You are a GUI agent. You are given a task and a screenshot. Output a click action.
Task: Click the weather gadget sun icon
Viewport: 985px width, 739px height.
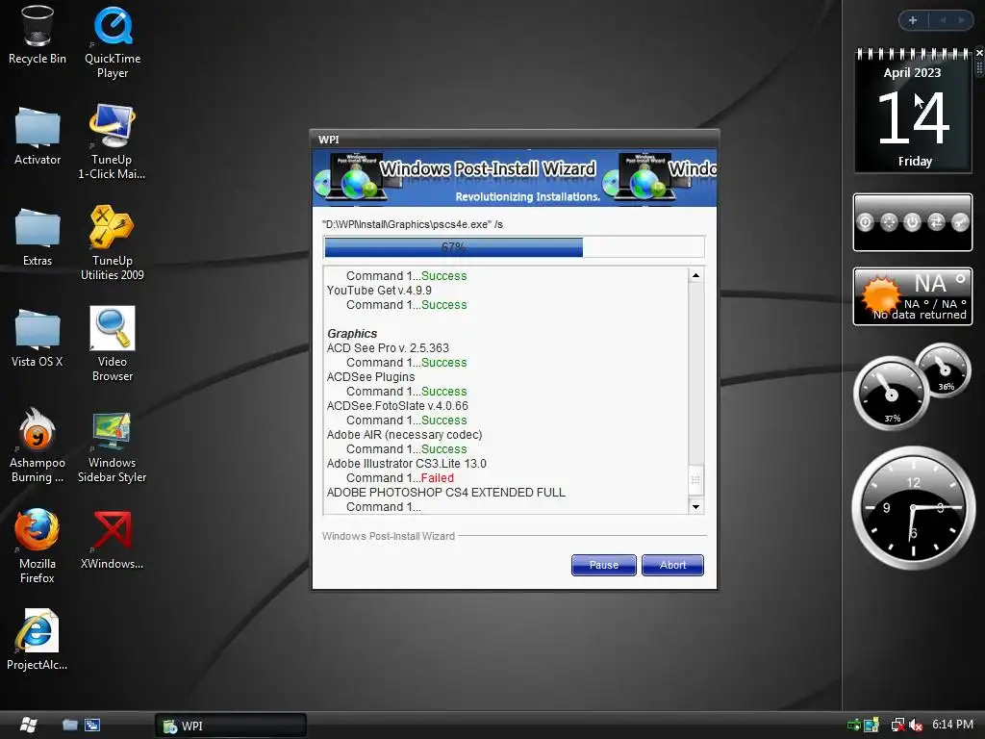click(x=880, y=294)
